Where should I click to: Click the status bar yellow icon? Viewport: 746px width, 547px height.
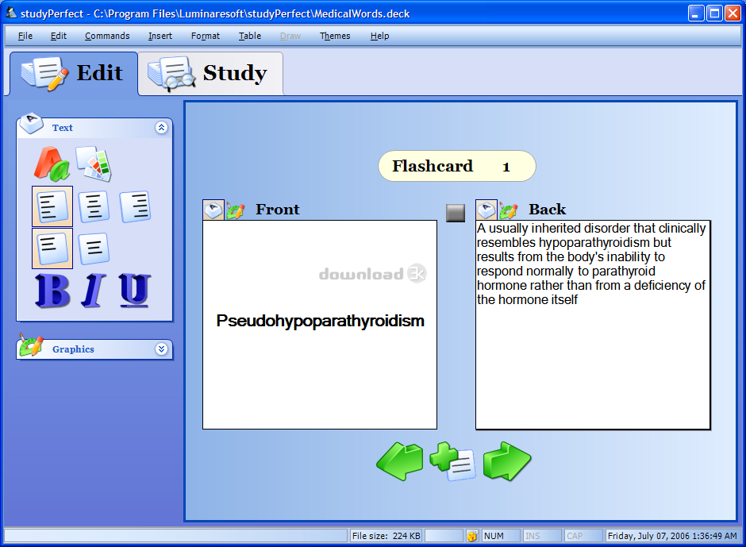[x=472, y=536]
